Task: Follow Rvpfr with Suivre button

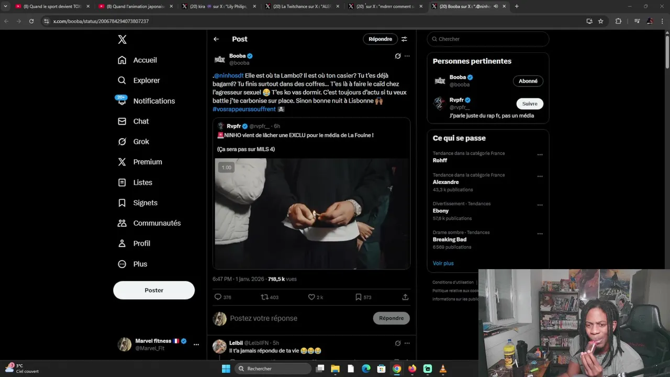Action: (530, 104)
